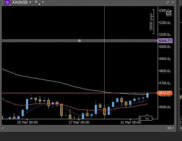
Task: Close the XAUUSD chart panel
Action: (173, 2)
